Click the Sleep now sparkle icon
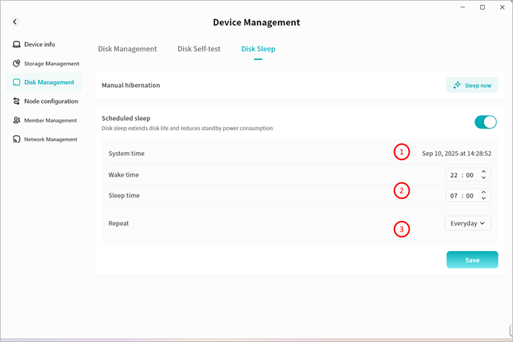Image resolution: width=513 pixels, height=342 pixels. click(x=458, y=86)
